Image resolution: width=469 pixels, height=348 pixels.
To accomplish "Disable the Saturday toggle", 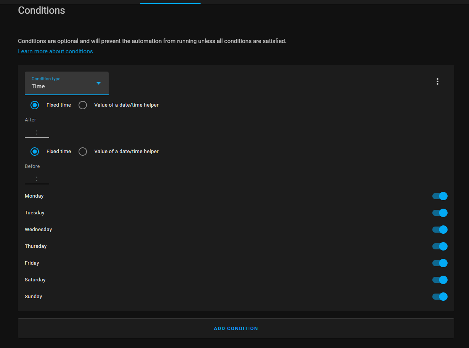I will pos(440,279).
